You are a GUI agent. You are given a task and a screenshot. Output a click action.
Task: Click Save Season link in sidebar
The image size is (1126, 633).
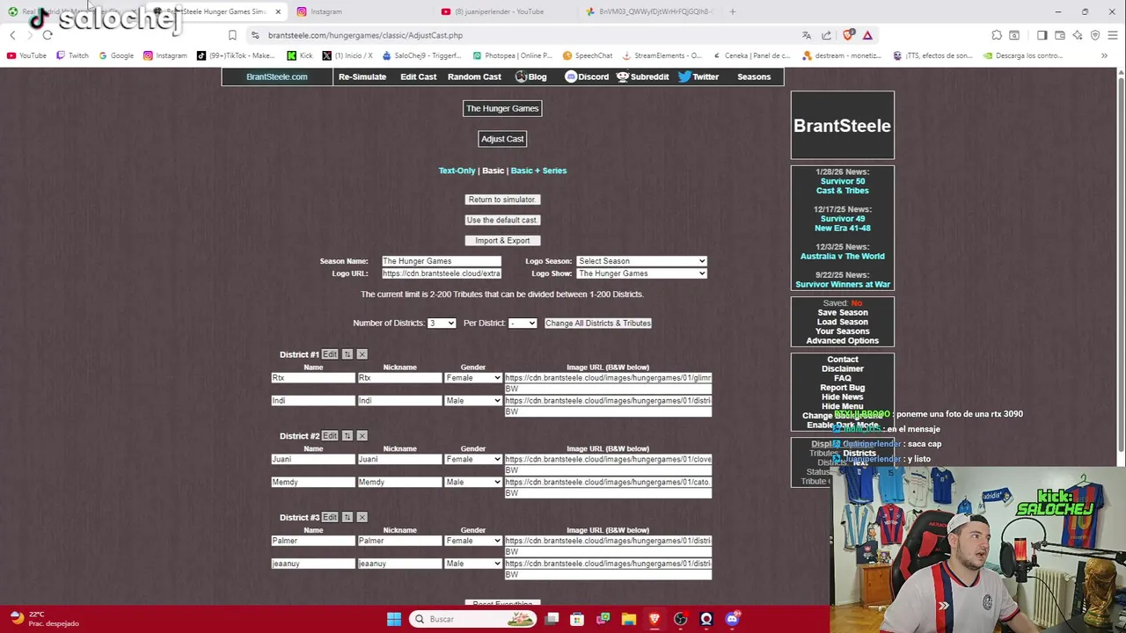tap(842, 313)
